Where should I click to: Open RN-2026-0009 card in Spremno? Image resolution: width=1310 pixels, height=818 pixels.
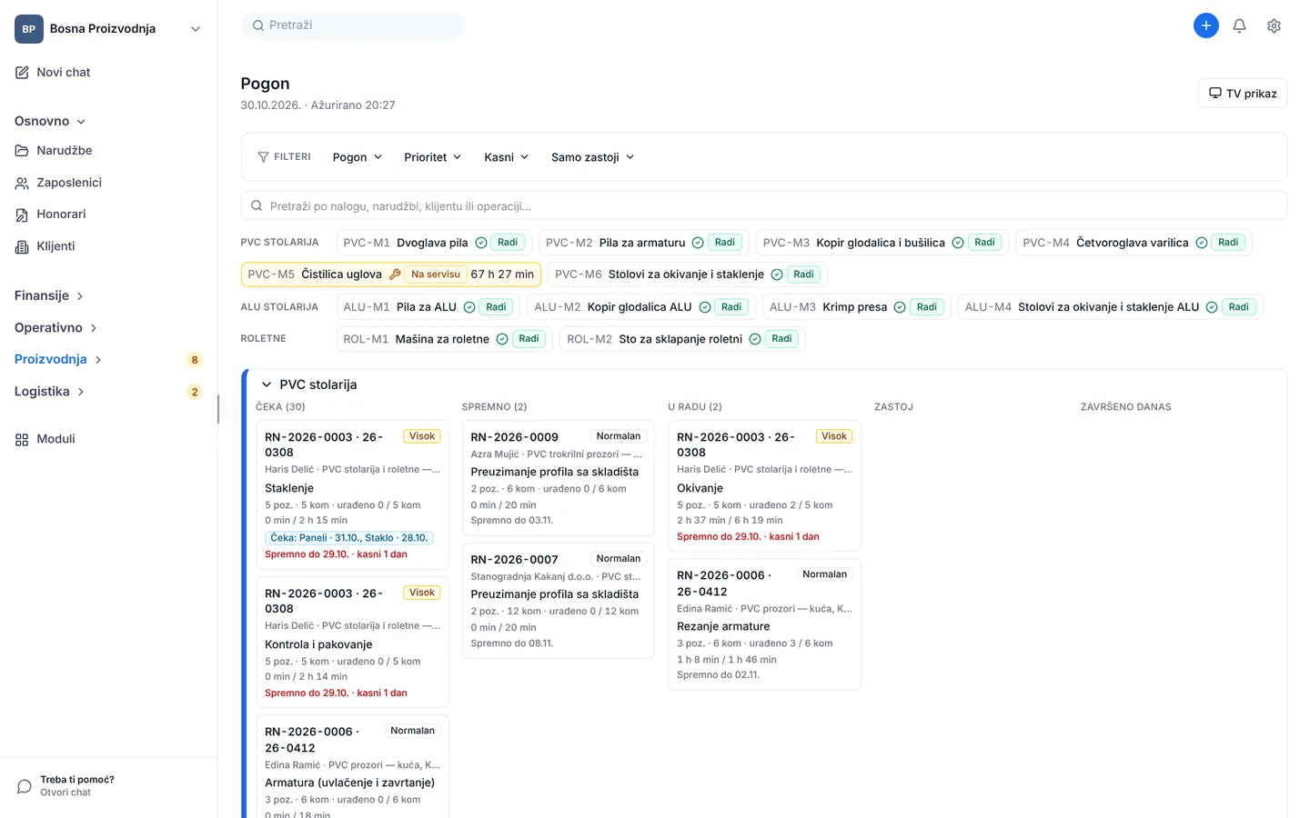coord(558,478)
